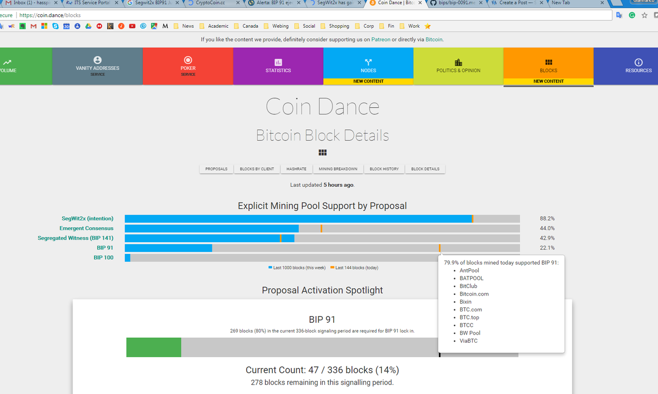The width and height of the screenshot is (658, 394).
Task: Open the Academic bookmarks folder
Action: tap(213, 26)
